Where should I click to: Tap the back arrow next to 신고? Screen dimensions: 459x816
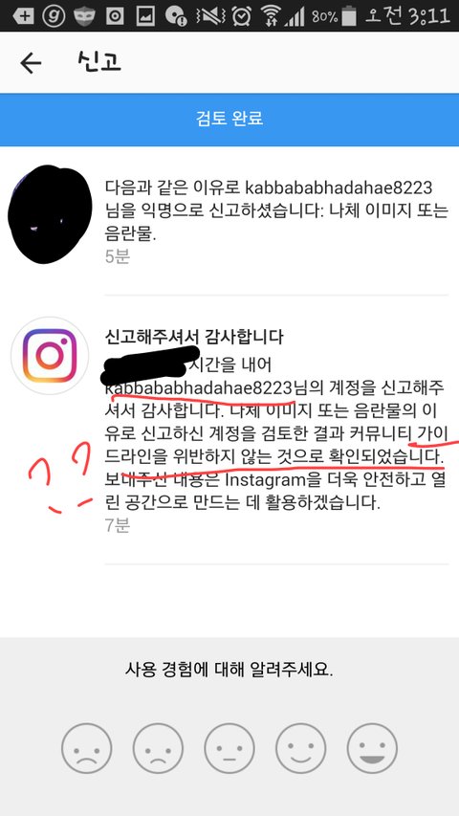pos(31,63)
